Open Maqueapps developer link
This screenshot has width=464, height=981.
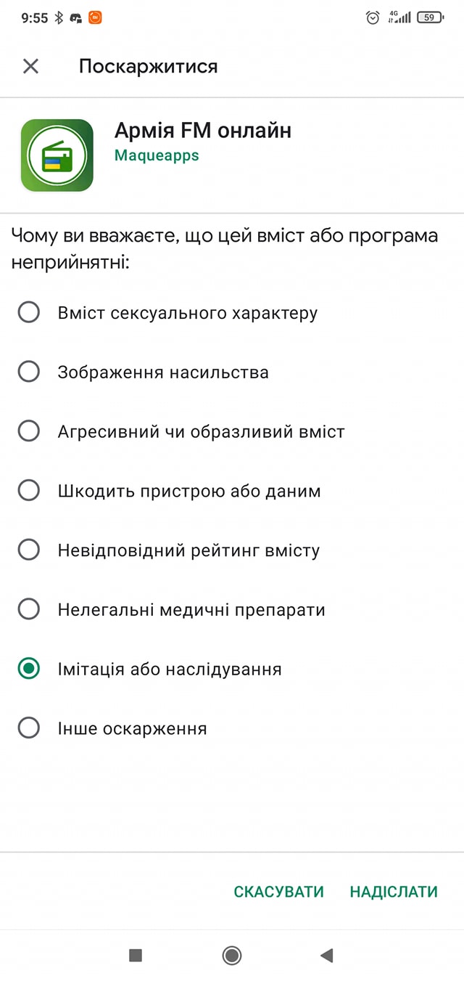157,155
